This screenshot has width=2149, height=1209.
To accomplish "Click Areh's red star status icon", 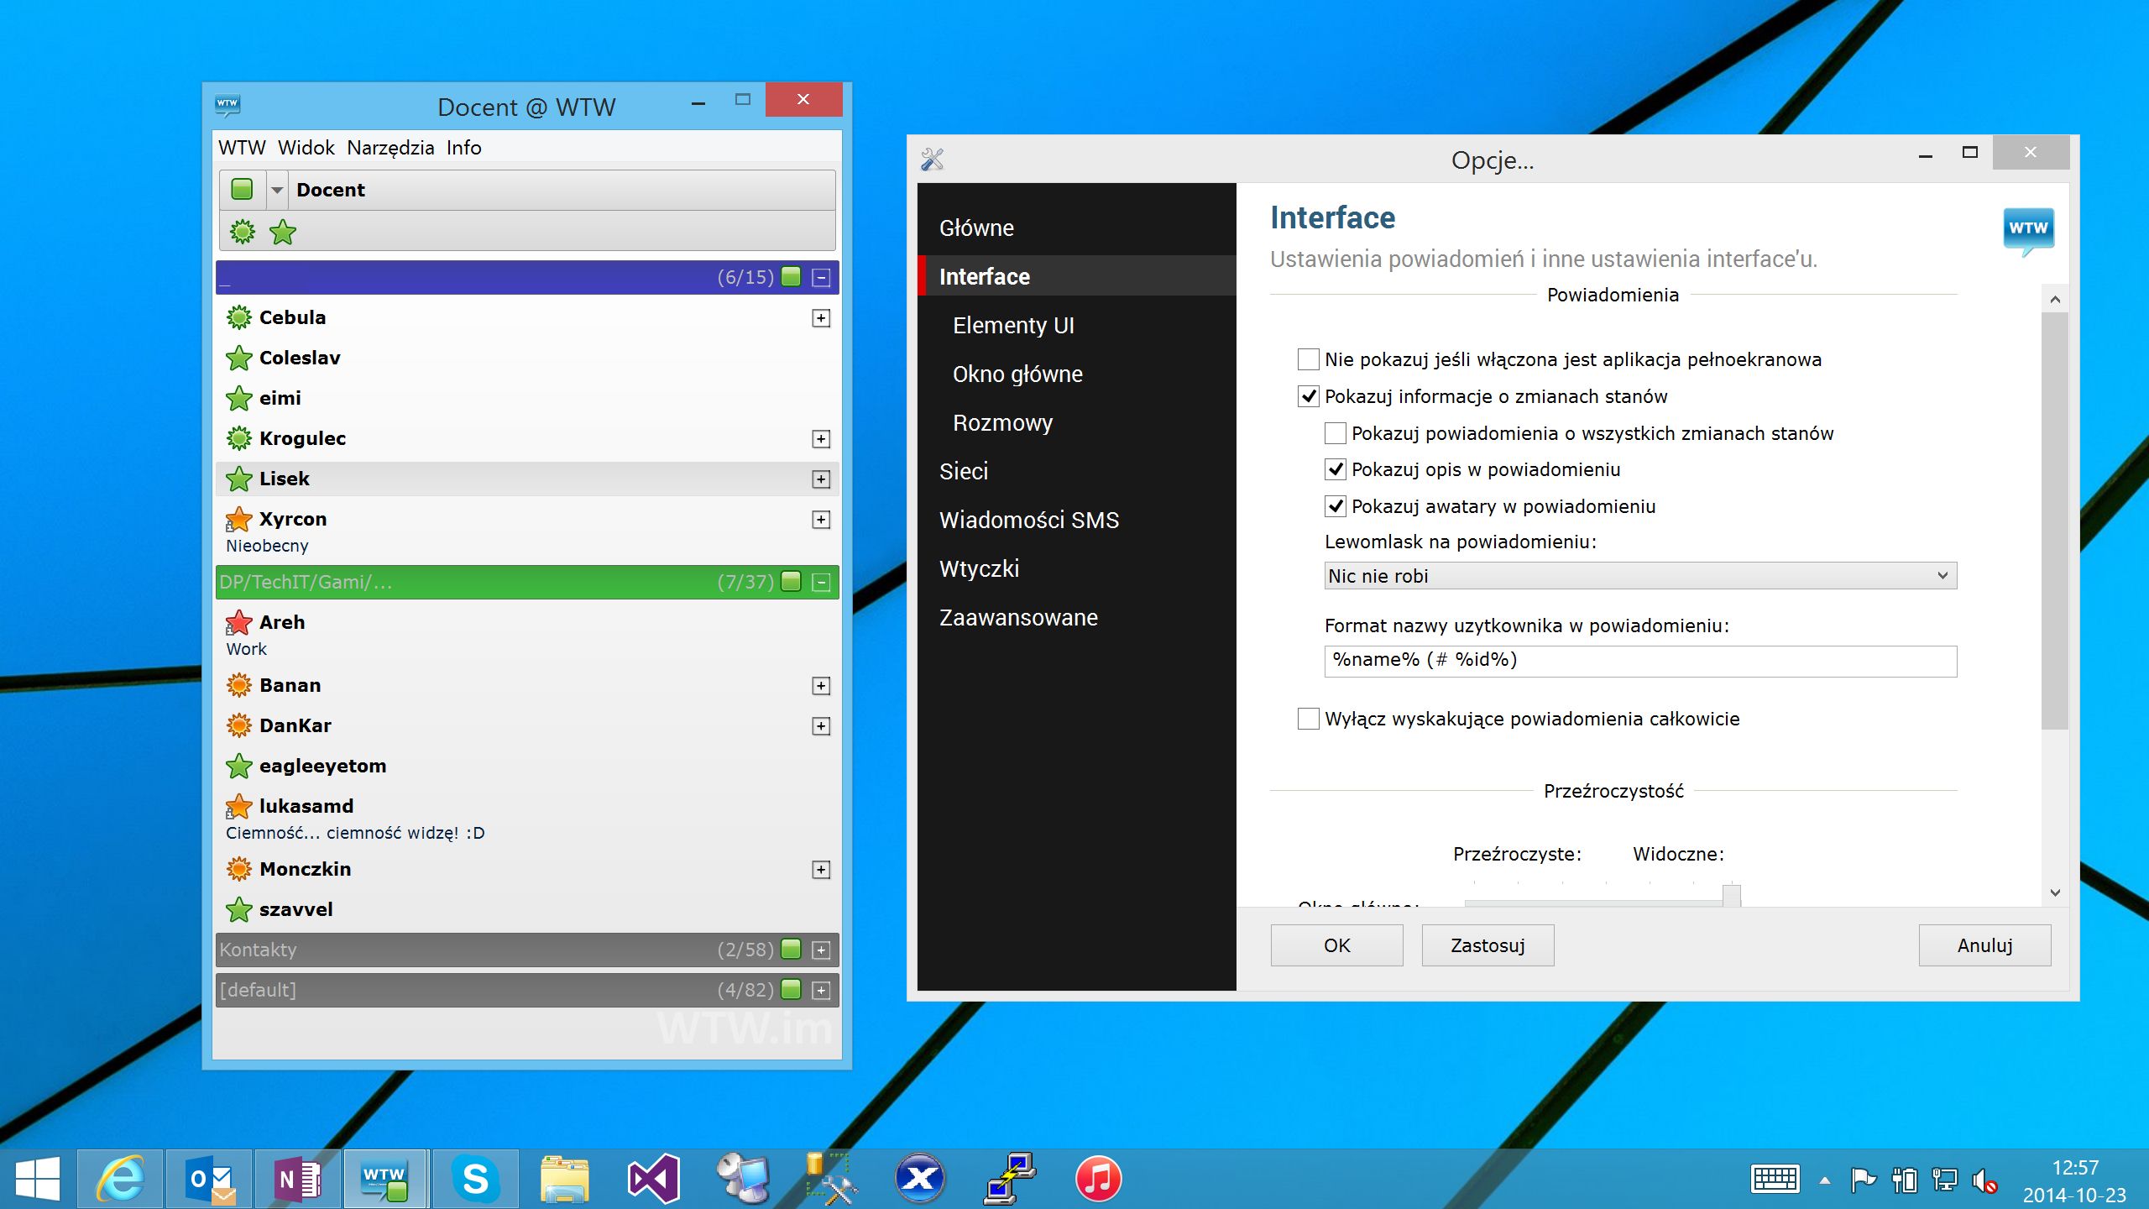I will pyautogui.click(x=238, y=623).
